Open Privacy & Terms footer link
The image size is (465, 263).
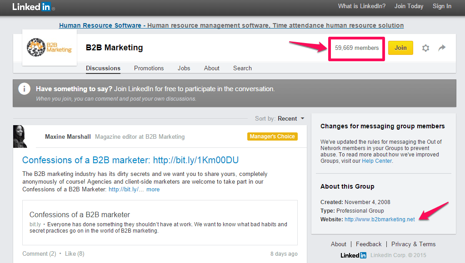[413, 244]
